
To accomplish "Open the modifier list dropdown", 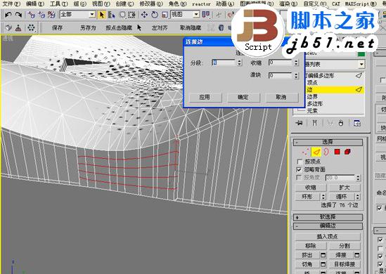I will coord(361,65).
